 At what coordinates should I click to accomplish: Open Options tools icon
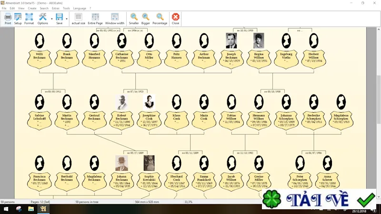(x=42, y=17)
